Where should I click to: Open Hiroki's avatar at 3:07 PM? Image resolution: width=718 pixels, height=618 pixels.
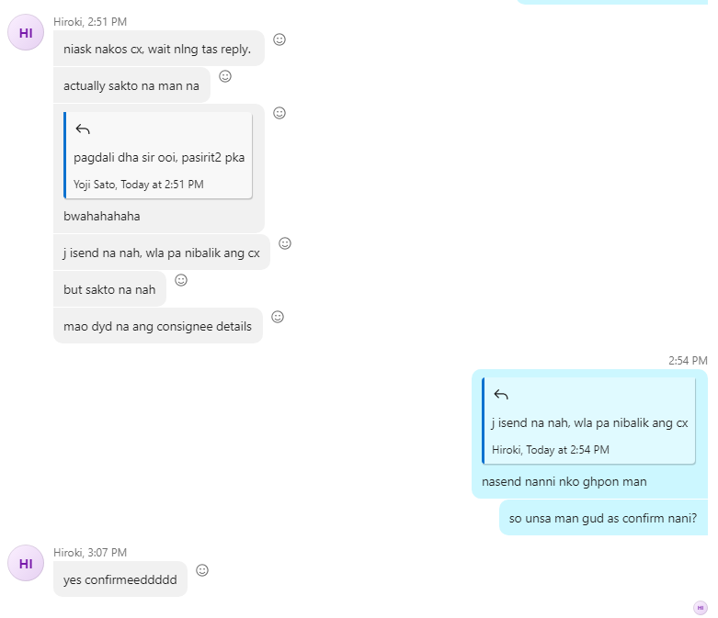point(26,563)
